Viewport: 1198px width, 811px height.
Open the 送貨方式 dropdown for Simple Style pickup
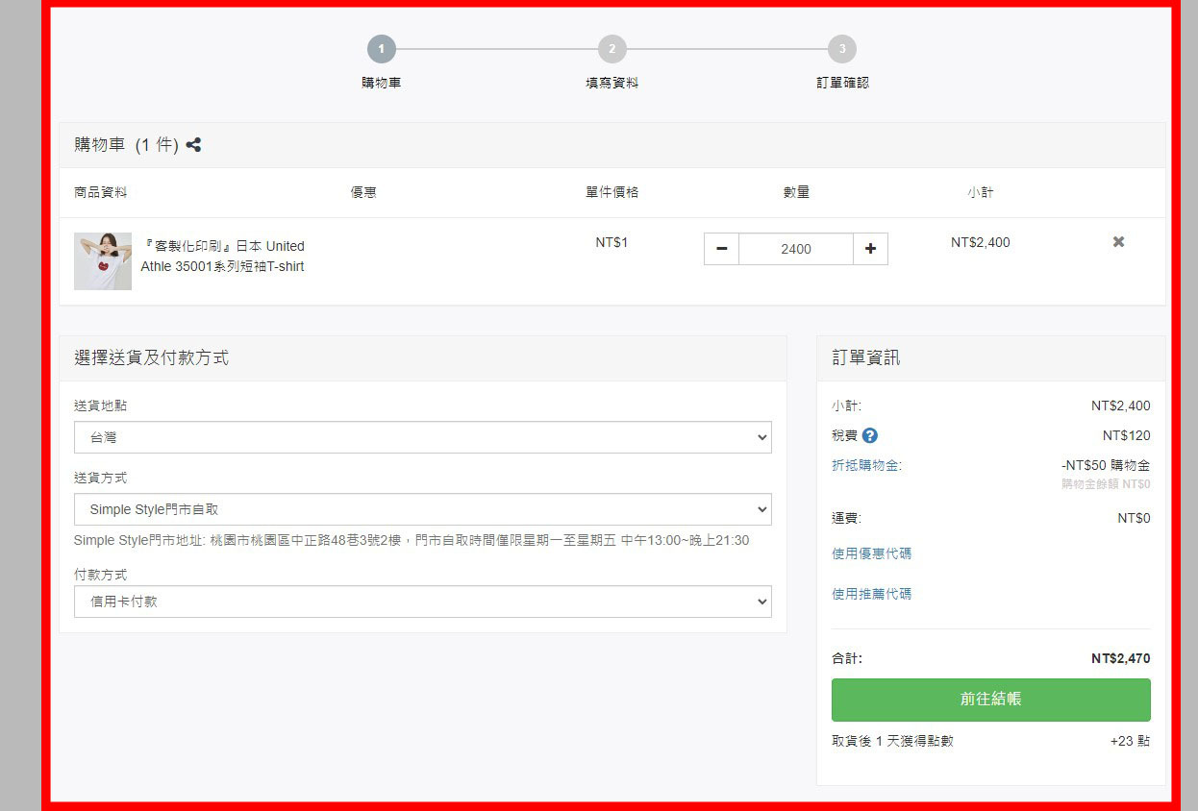[x=422, y=509]
